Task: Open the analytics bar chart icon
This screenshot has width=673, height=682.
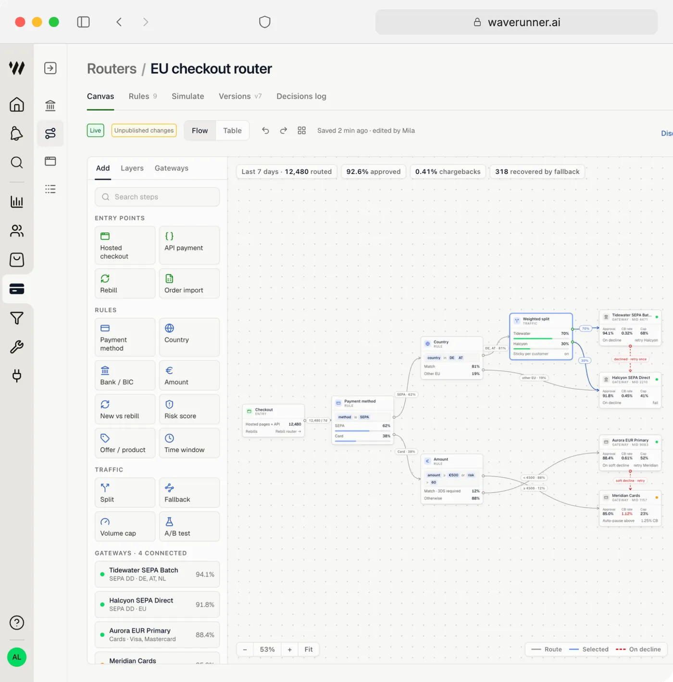Action: pos(17,202)
